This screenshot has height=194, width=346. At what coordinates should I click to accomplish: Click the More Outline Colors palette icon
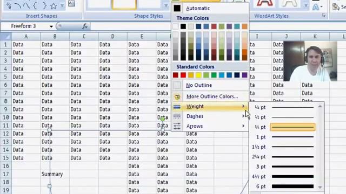click(177, 96)
